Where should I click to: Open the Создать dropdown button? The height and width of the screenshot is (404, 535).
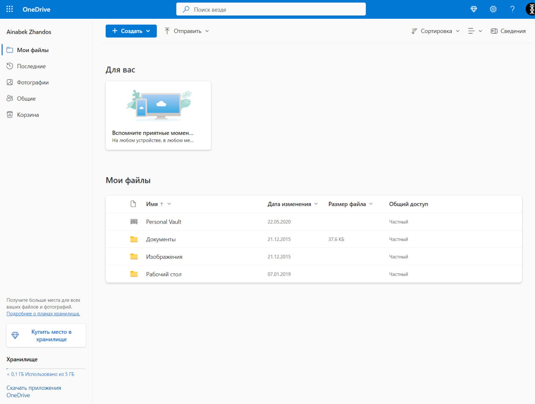131,31
